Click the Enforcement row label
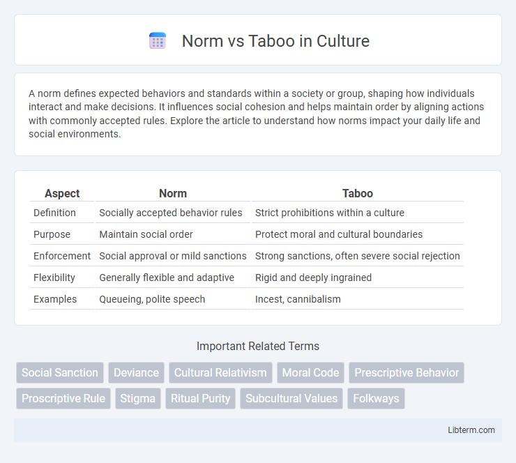The image size is (516, 463). pos(62,256)
